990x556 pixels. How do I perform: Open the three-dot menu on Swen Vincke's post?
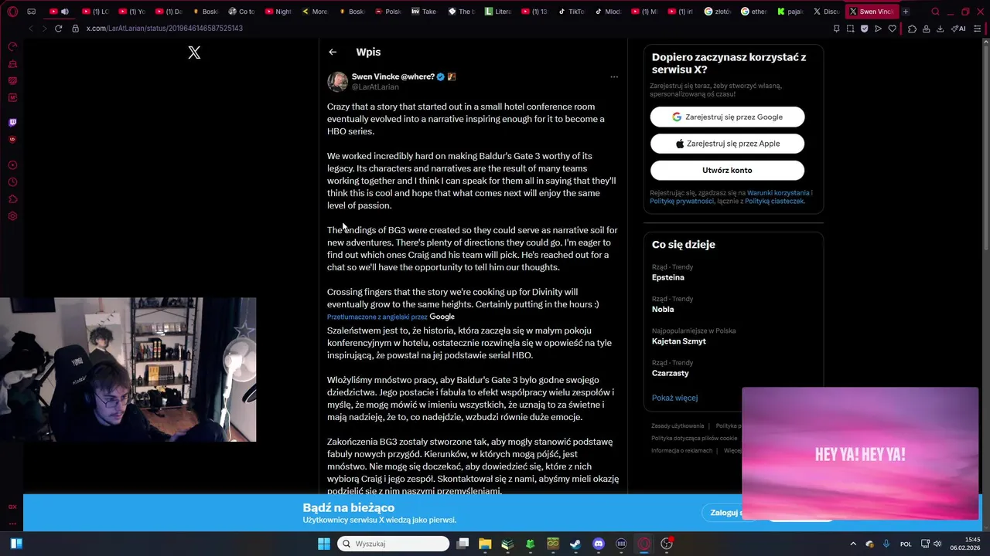click(614, 77)
